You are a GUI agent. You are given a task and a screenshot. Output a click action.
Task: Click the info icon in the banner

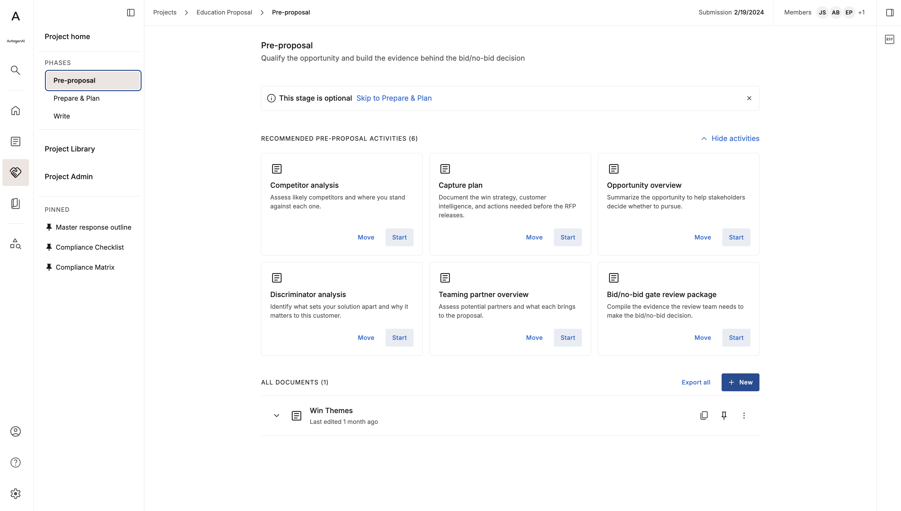[271, 98]
